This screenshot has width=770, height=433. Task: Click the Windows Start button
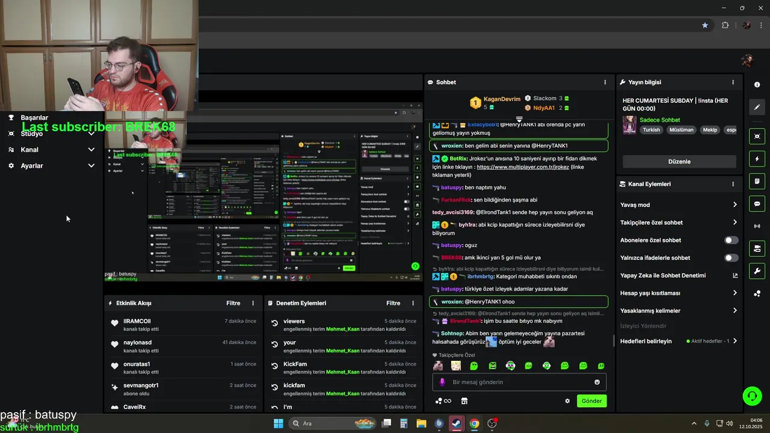[279, 423]
